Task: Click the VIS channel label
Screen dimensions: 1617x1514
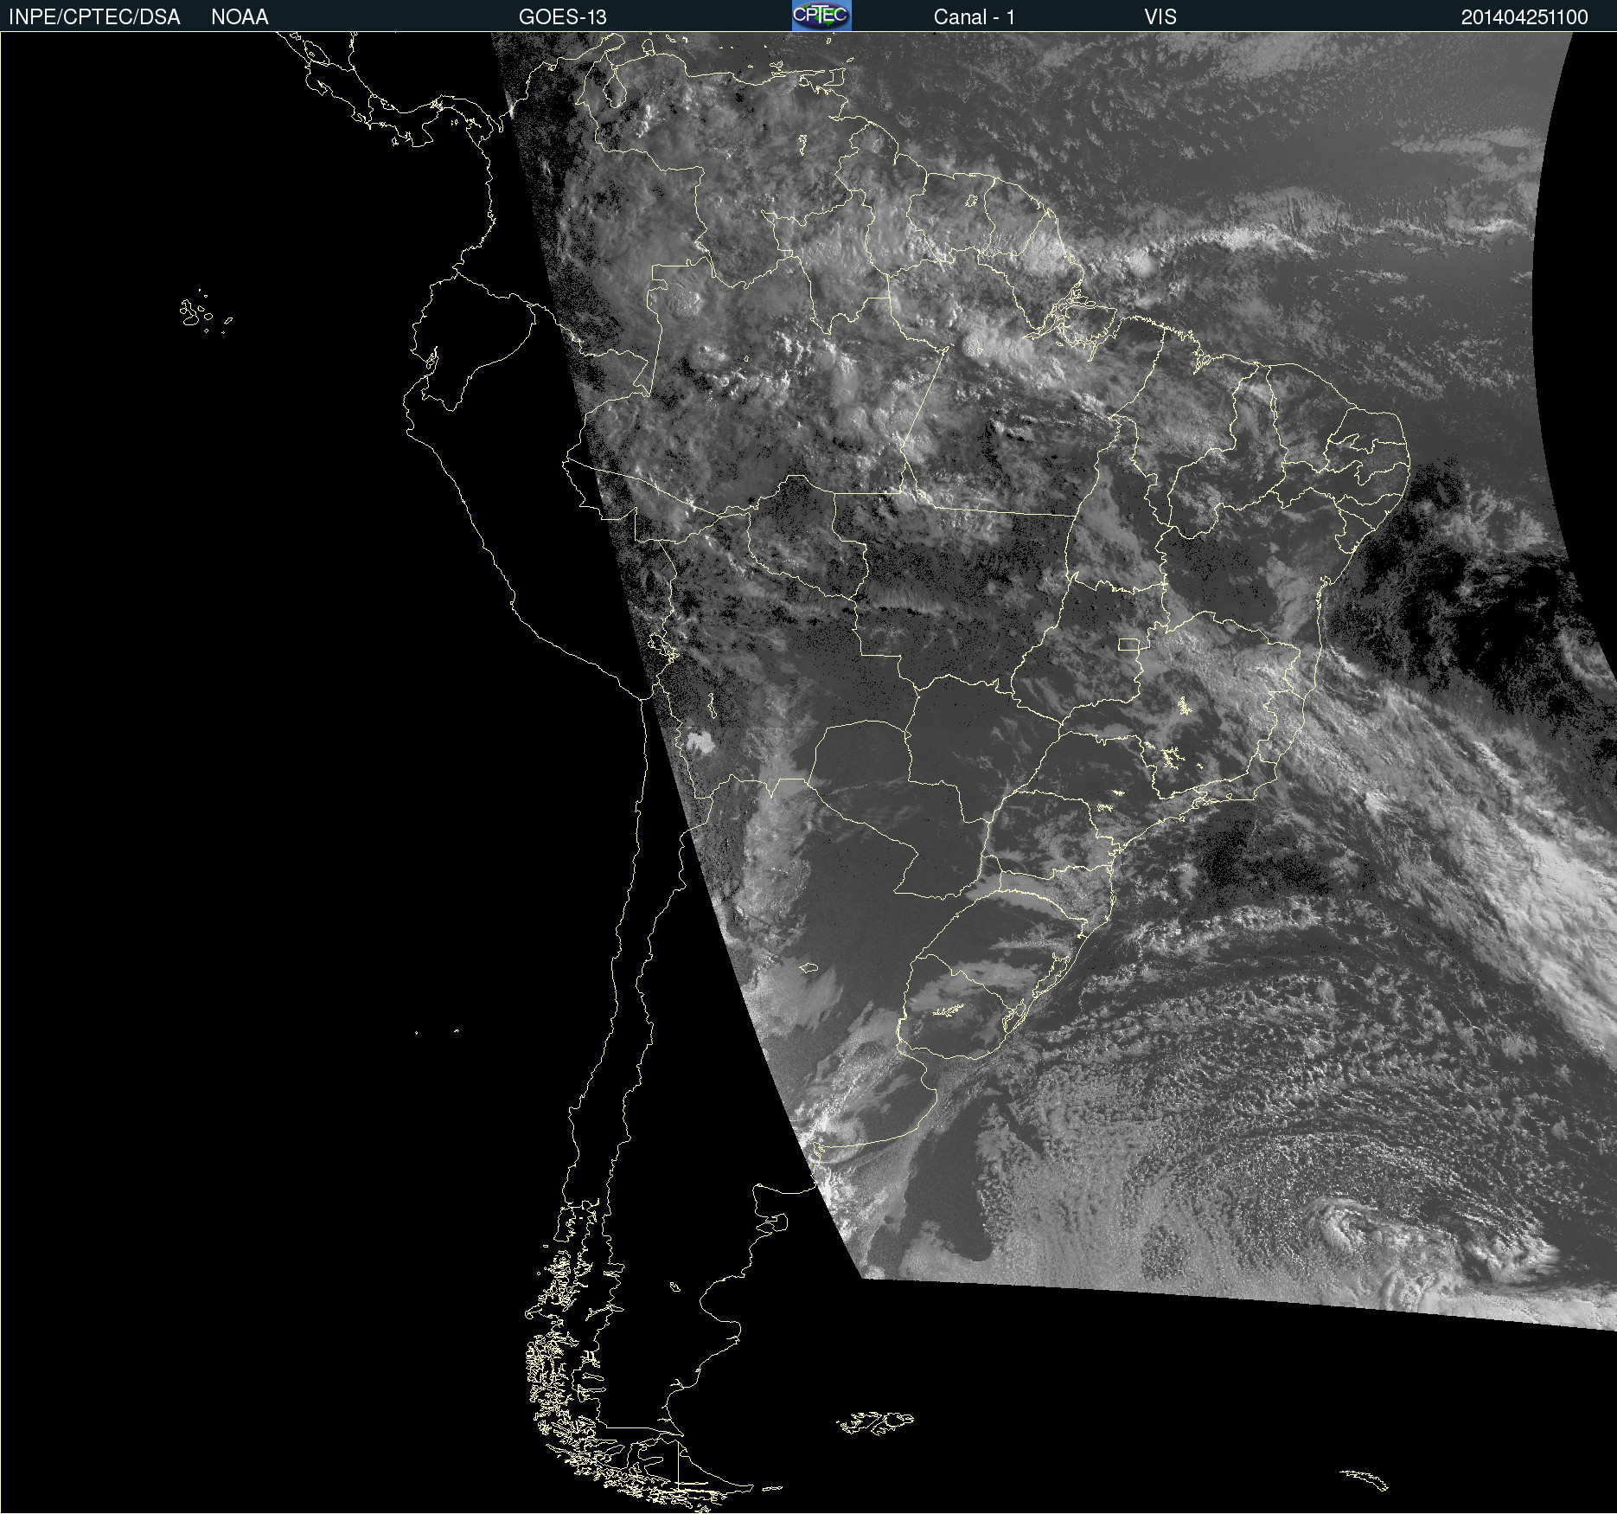Action: pos(1160,17)
